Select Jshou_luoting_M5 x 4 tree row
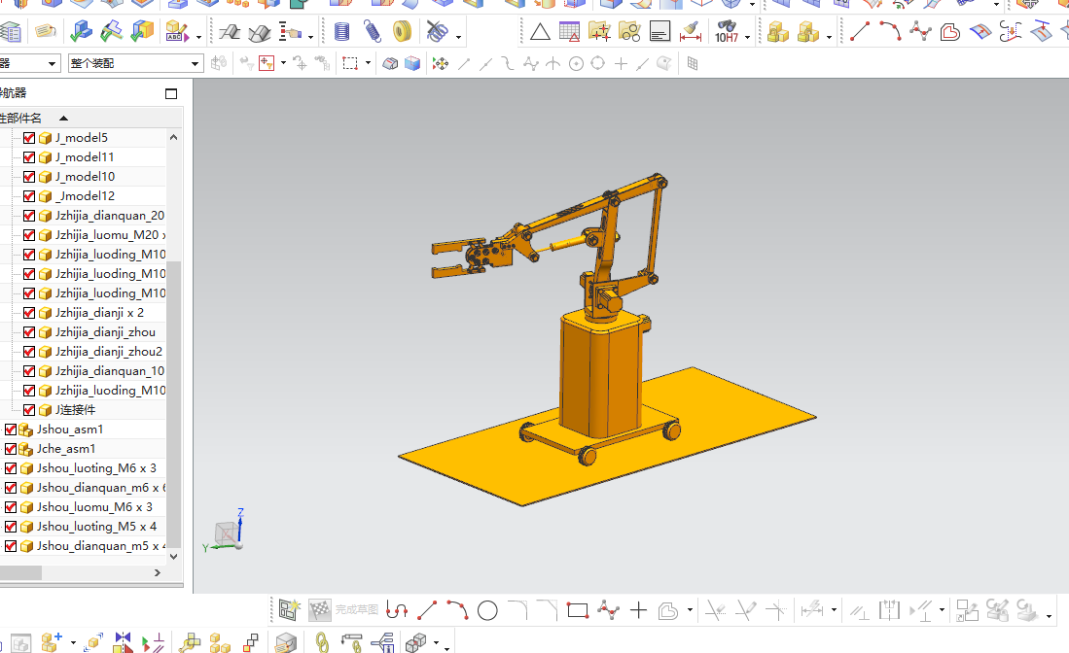 click(96, 527)
